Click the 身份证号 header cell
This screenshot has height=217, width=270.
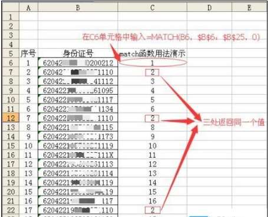click(78, 54)
